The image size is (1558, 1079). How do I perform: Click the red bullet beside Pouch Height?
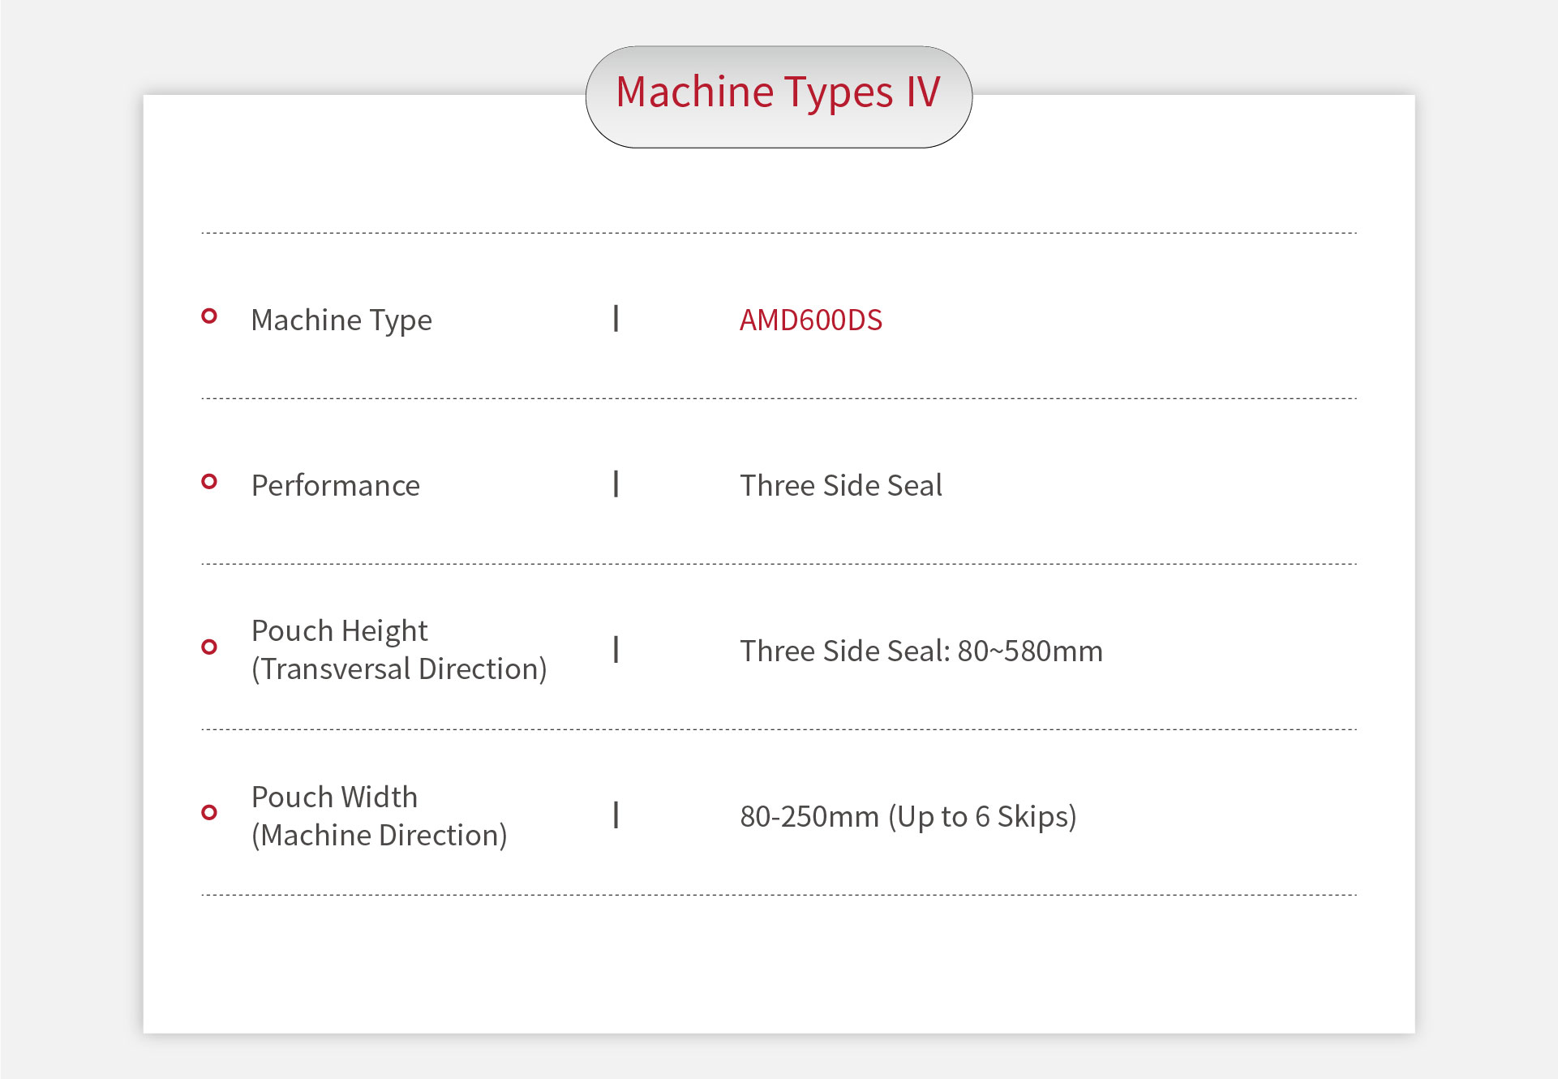tap(209, 647)
